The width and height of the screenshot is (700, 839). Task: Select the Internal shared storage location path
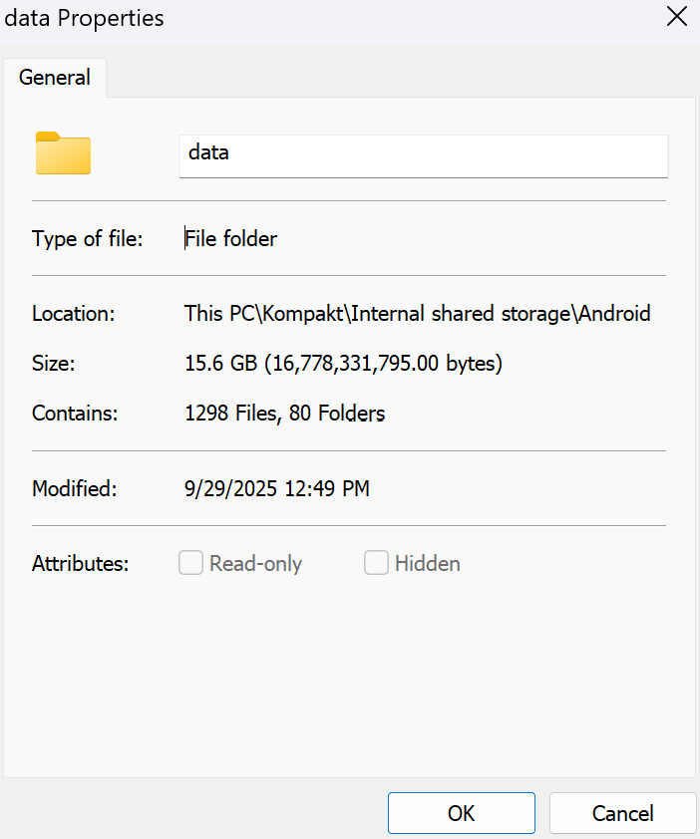click(x=417, y=314)
